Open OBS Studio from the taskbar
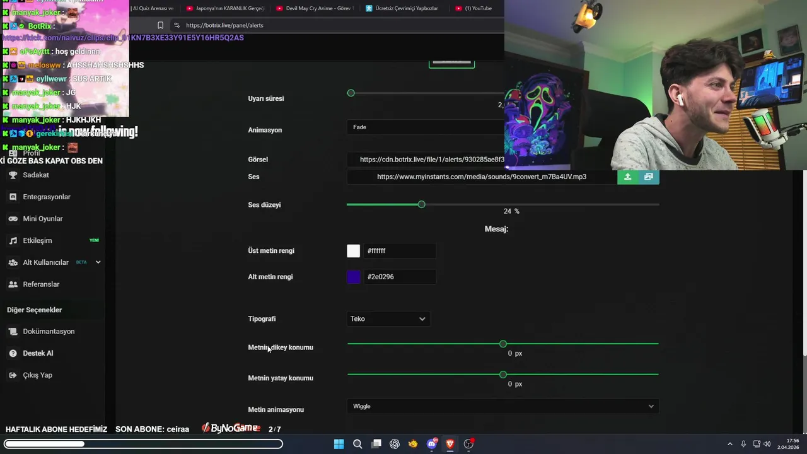 coord(468,444)
